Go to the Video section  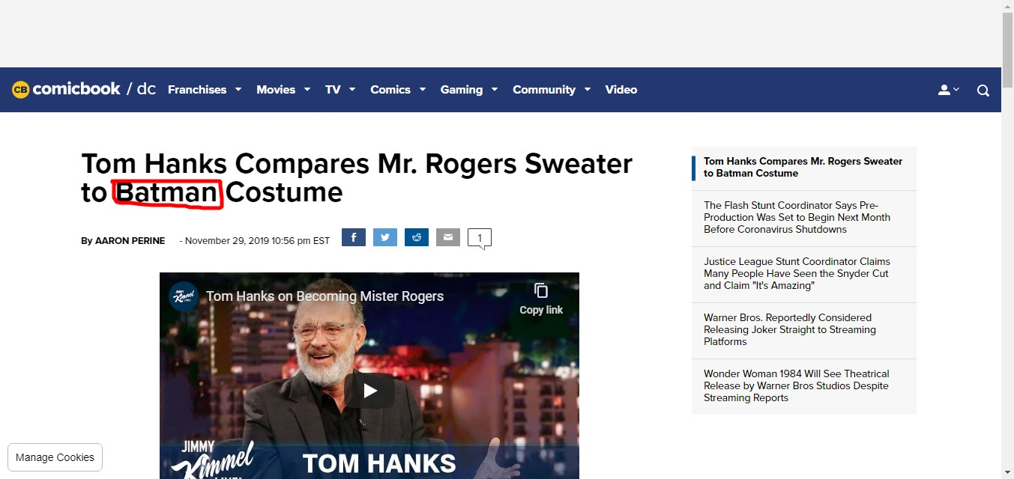(x=621, y=90)
